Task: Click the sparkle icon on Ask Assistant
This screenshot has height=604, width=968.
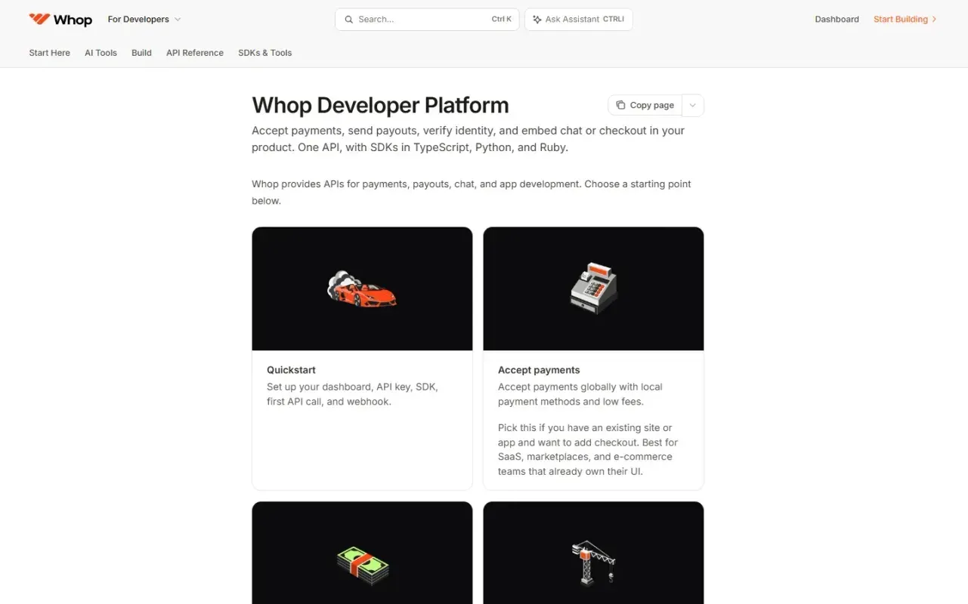Action: 537,20
